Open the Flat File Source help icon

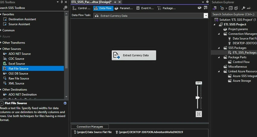65,103
